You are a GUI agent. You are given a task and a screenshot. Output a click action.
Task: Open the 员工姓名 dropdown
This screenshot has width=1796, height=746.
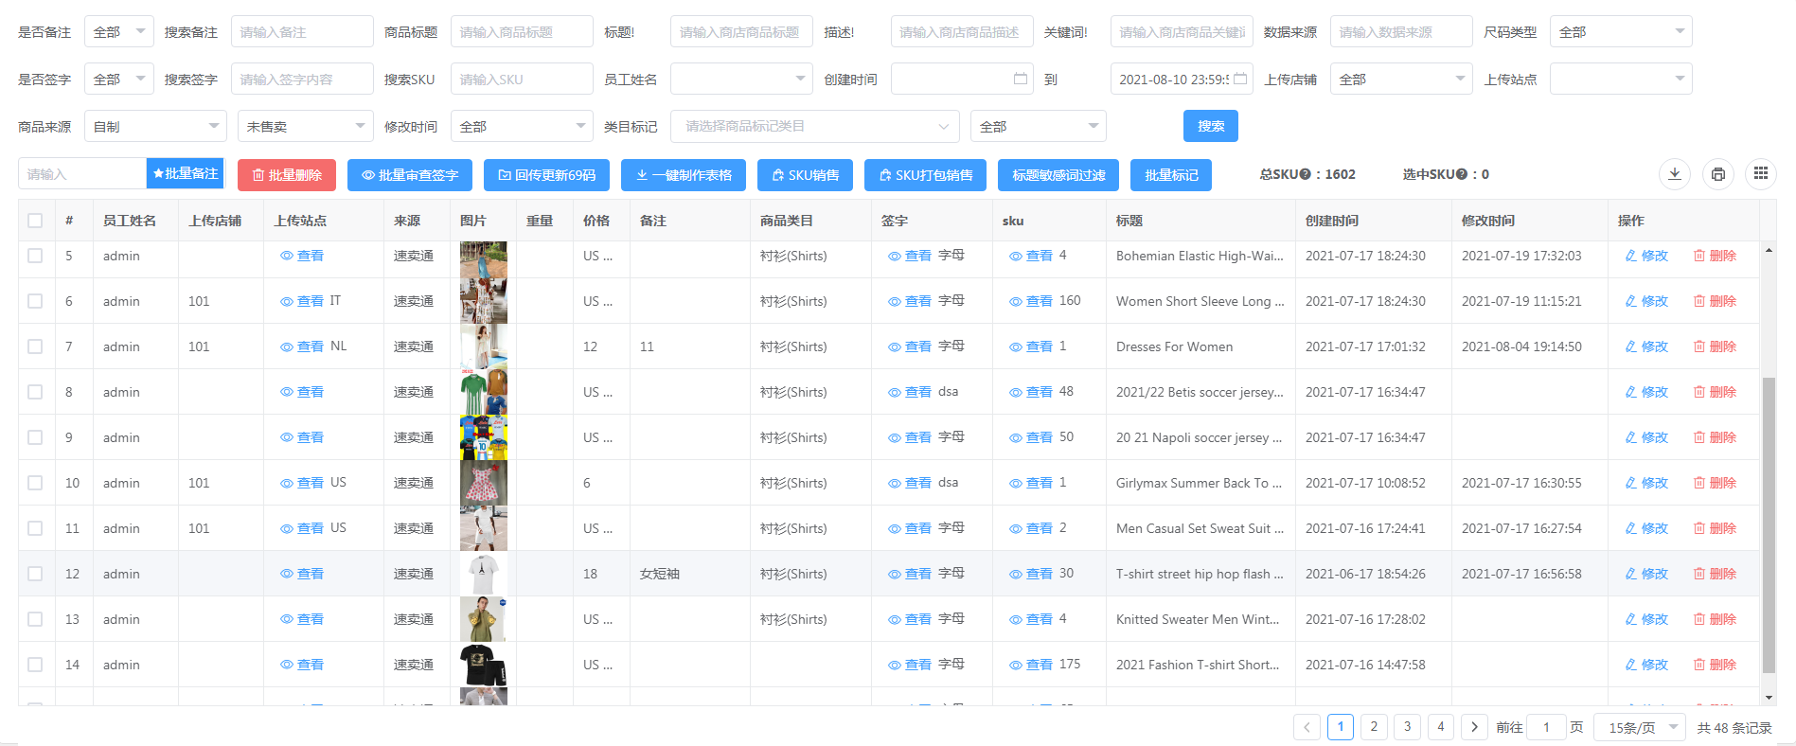pos(740,79)
